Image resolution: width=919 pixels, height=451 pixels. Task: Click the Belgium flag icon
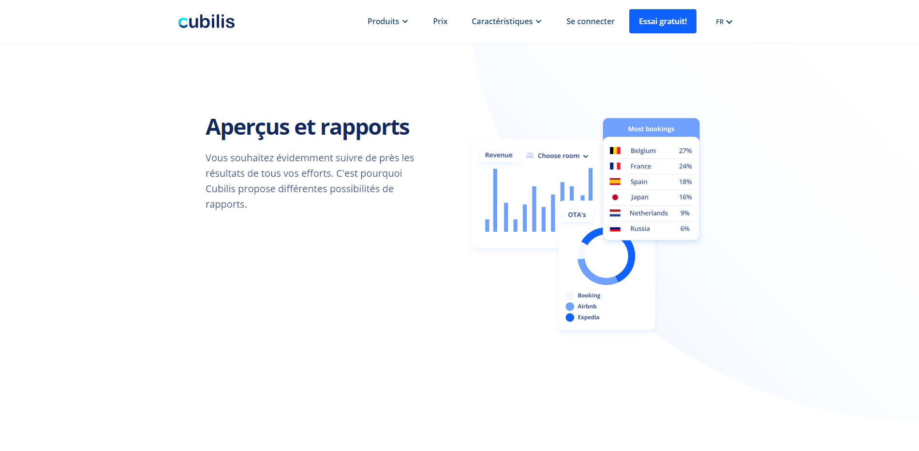(x=615, y=150)
